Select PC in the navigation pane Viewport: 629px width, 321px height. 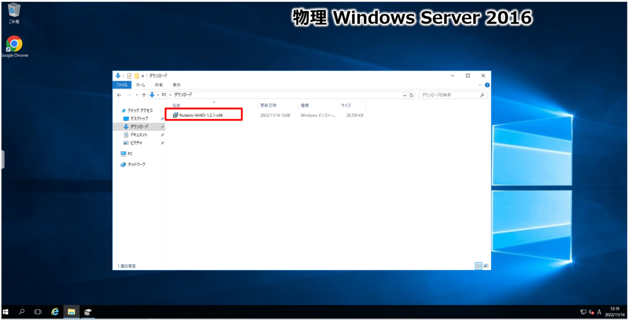coord(126,154)
